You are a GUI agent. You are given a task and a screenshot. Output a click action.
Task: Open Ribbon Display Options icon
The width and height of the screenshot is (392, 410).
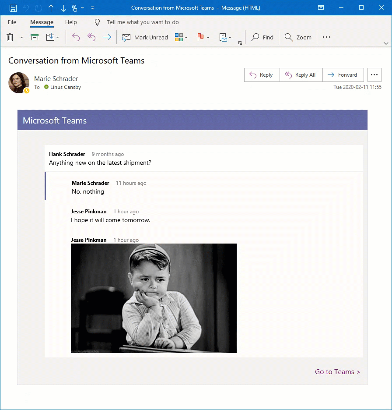pyautogui.click(x=321, y=7)
